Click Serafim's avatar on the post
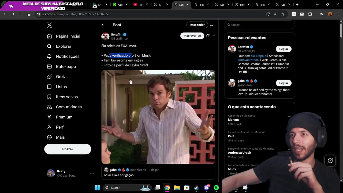This screenshot has width=343, height=193. tap(105, 36)
